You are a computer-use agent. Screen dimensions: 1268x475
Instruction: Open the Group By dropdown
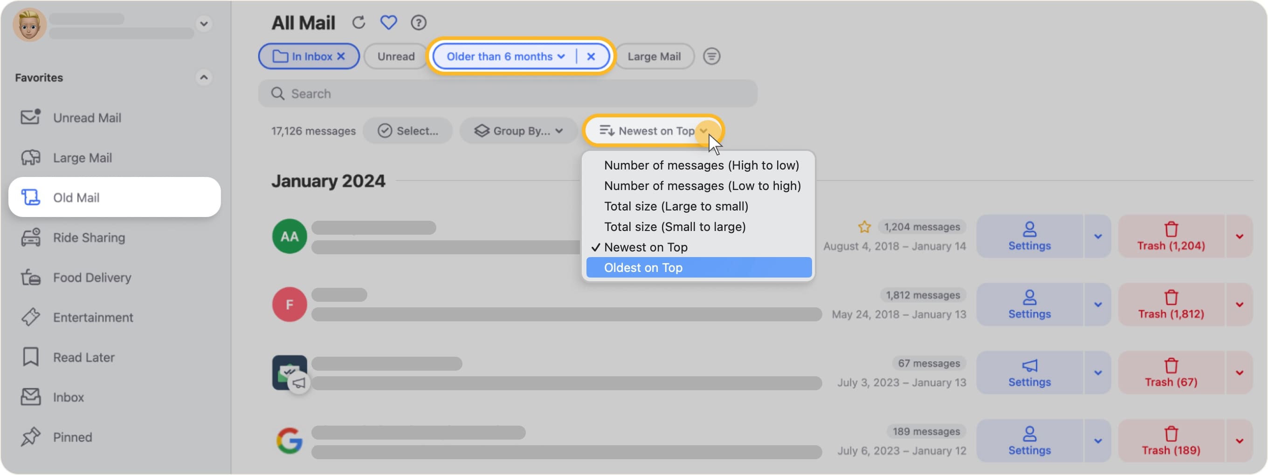tap(518, 131)
